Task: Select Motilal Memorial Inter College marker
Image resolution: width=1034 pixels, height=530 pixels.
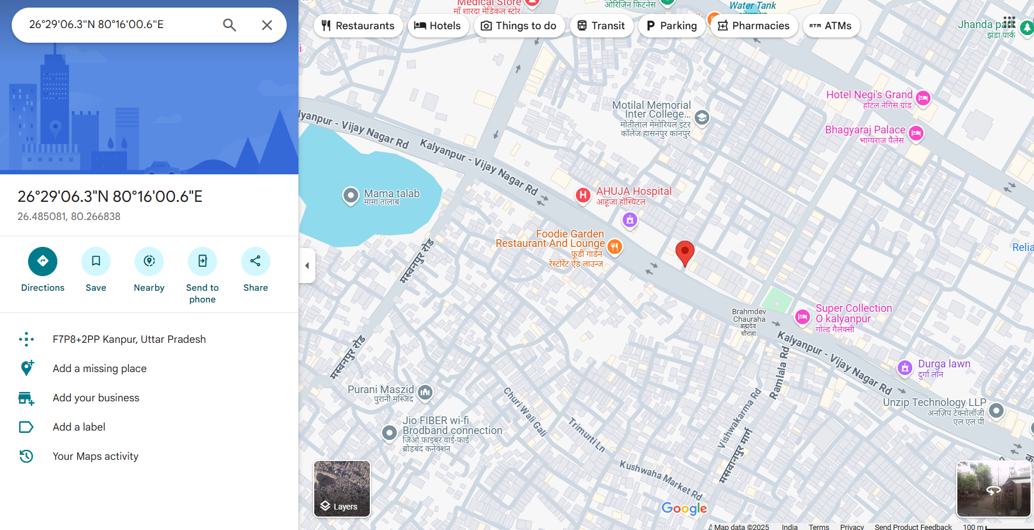Action: [x=702, y=118]
